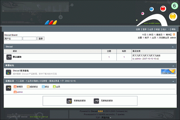This screenshot has height=120, width=180.
Task: Open the 登录 menu item in navigation bar
Action: pyautogui.click(x=145, y=29)
